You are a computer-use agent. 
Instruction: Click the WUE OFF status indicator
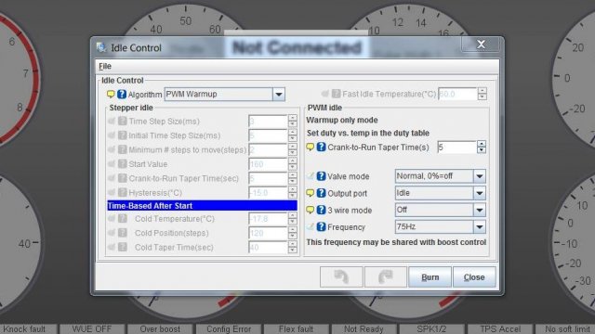point(92,329)
